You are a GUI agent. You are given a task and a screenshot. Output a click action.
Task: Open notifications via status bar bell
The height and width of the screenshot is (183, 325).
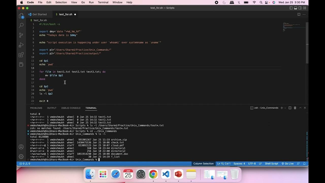pos(304,163)
